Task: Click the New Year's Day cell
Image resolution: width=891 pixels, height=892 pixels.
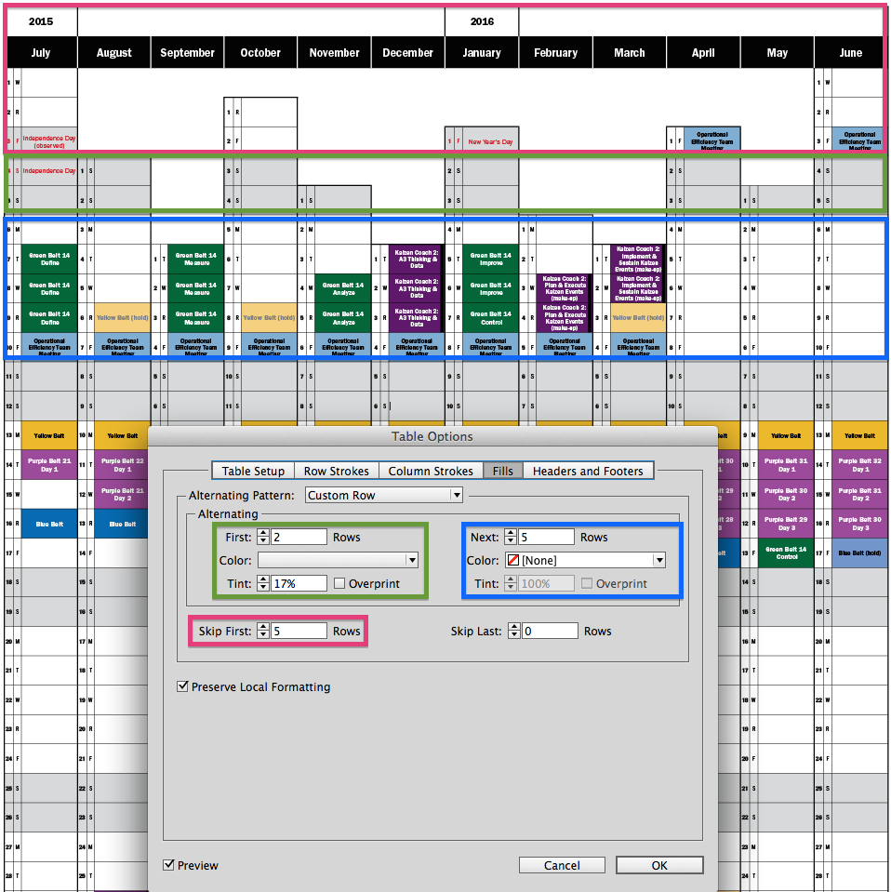Action: pyautogui.click(x=490, y=141)
